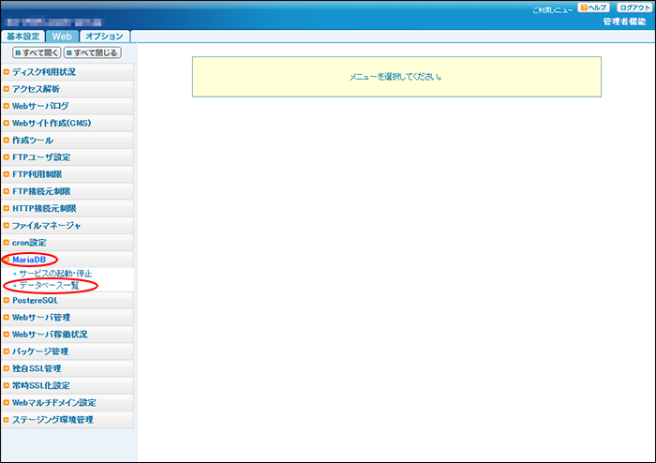This screenshot has height=463, width=656.
Task: Expand the ステージング環境管理 menu section
Action: tap(52, 420)
